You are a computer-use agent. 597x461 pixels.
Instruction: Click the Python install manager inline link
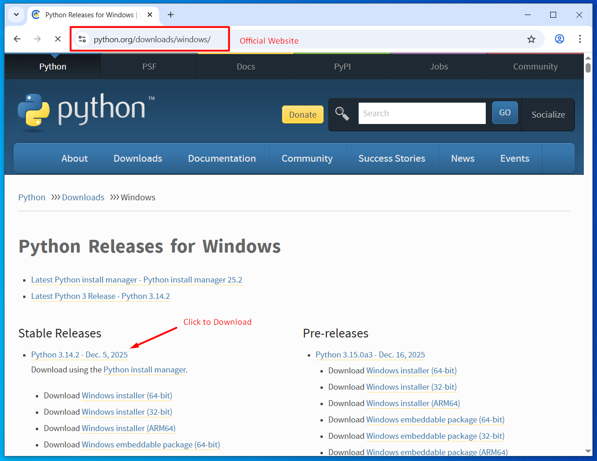click(x=145, y=370)
